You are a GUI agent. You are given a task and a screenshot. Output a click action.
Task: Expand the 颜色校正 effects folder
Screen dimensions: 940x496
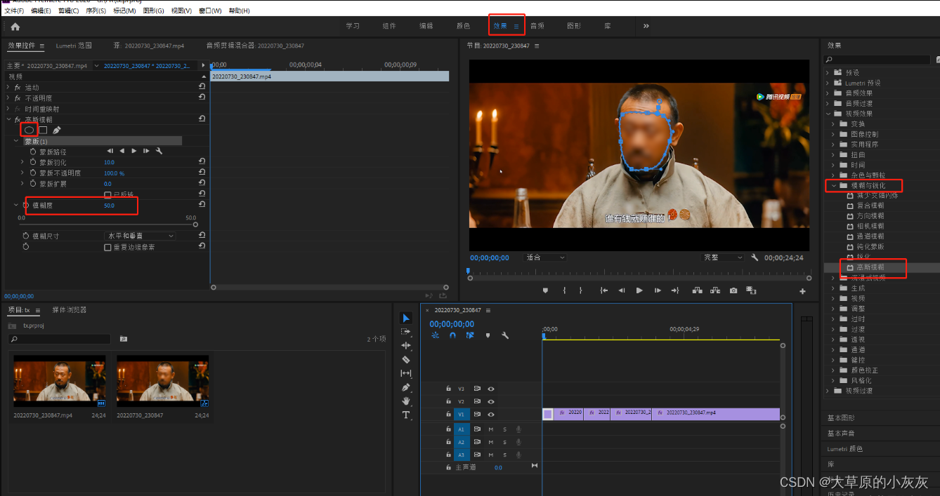(834, 370)
